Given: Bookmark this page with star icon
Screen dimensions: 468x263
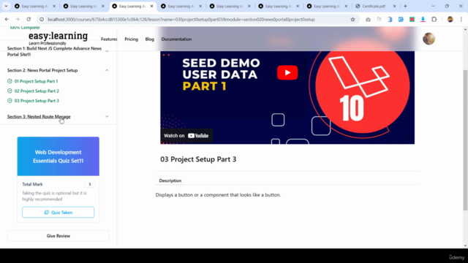Looking at the screenshot, I should click(352, 20).
